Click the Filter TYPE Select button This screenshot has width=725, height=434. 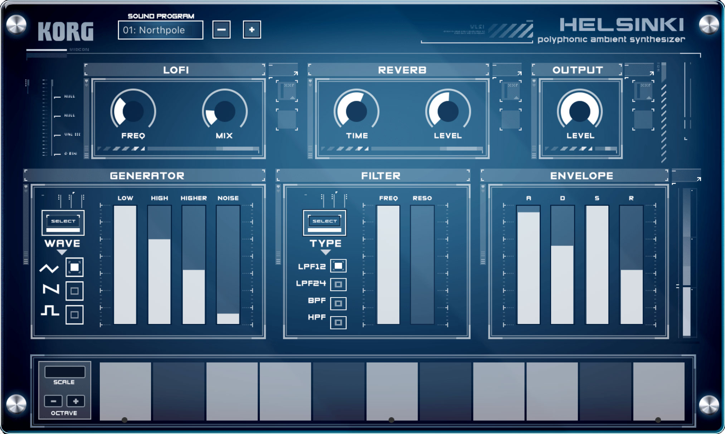[325, 223]
